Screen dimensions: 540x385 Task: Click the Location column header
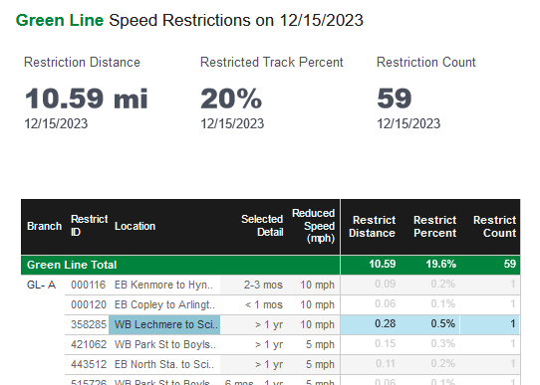tap(135, 226)
